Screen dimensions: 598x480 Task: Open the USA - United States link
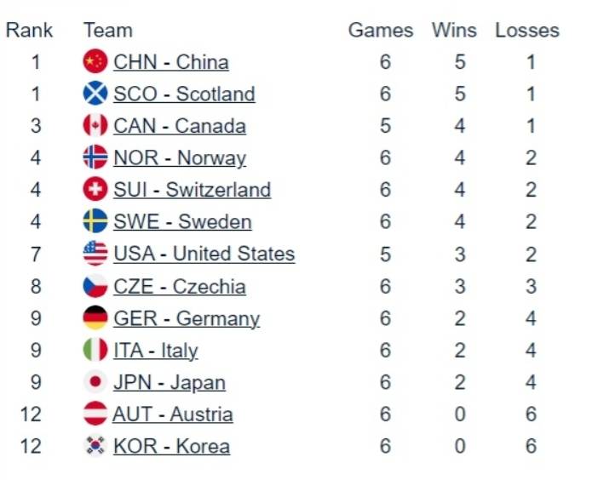204,254
